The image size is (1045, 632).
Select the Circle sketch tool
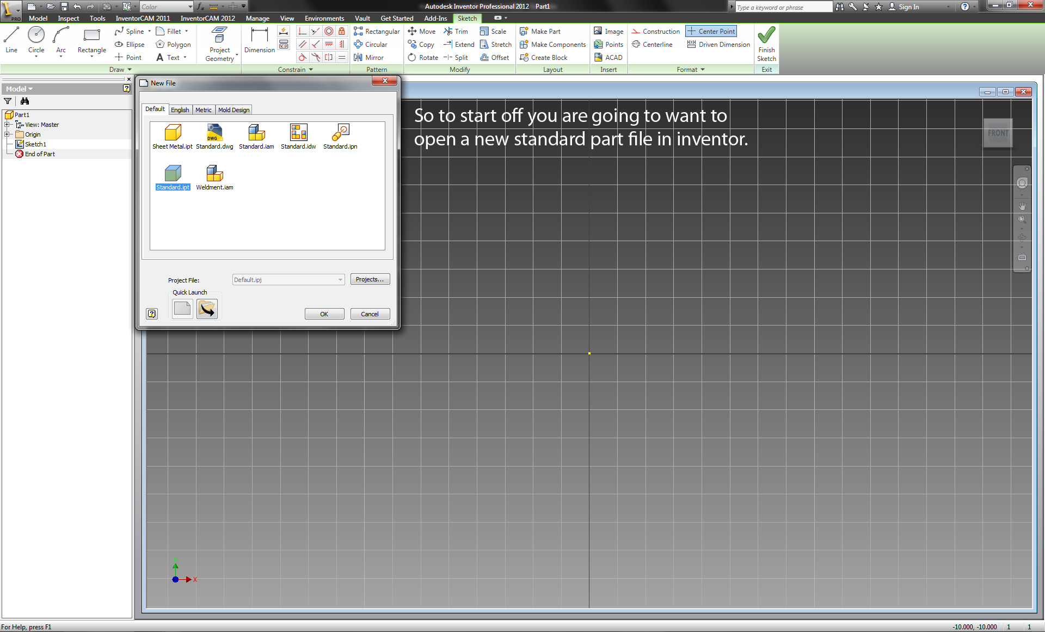36,40
